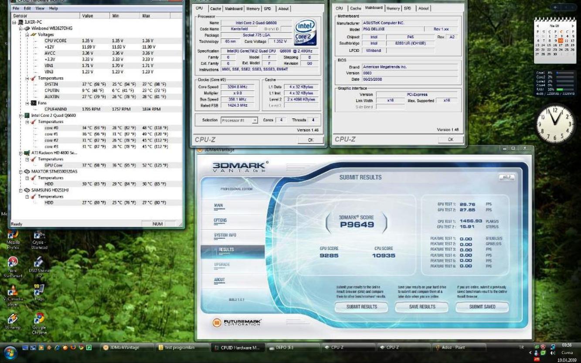Image resolution: width=581 pixels, height=363 pixels.
Task: Collapse the Voltages group
Action: 27,34
